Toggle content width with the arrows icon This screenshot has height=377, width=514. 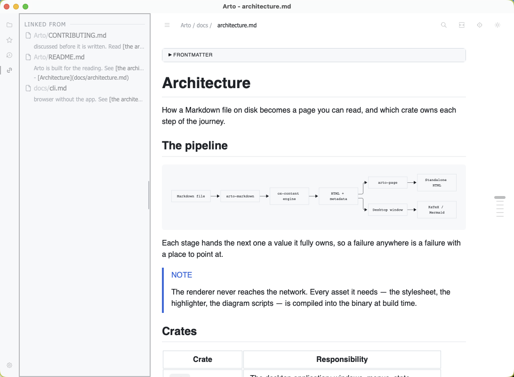(462, 25)
